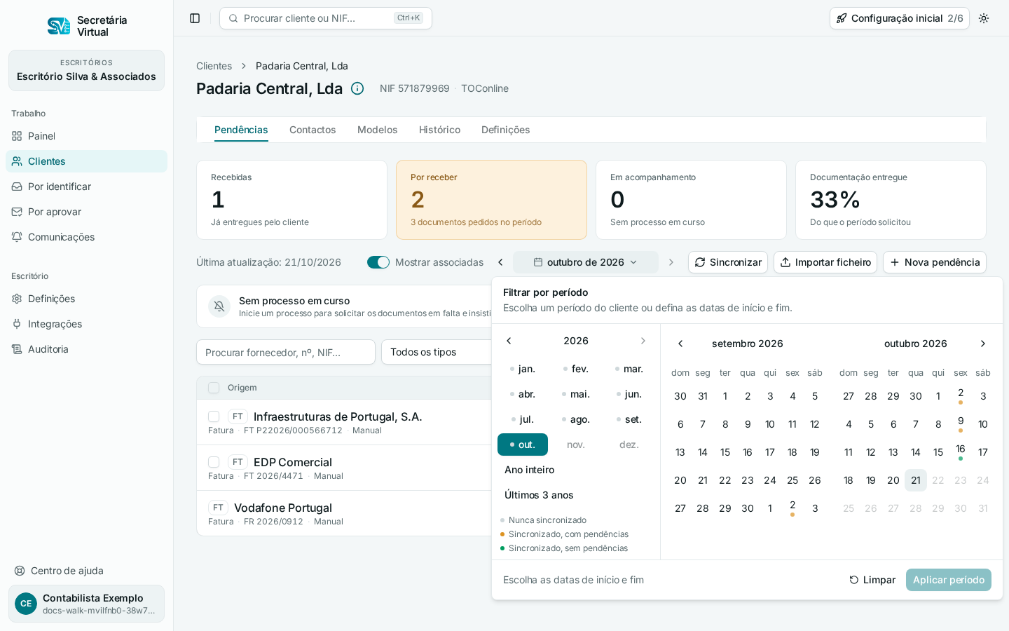This screenshot has width=1009, height=631.
Task: Open Comunicações section
Action: click(x=86, y=237)
